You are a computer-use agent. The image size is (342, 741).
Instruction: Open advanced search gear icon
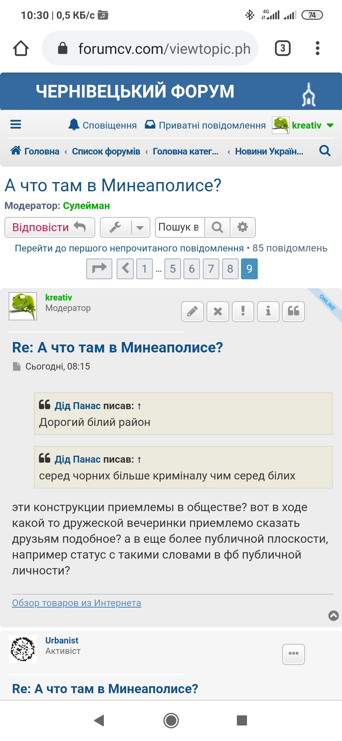click(243, 227)
